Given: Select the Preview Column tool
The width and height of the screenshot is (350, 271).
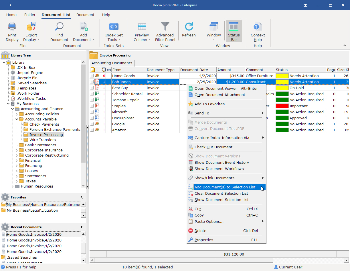Looking at the screenshot, I should (x=142, y=31).
